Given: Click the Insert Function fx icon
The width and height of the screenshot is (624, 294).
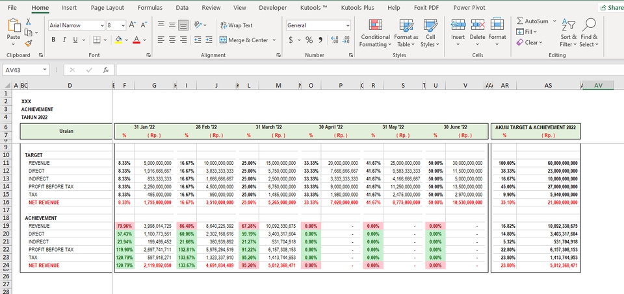Looking at the screenshot, I should tap(106, 70).
